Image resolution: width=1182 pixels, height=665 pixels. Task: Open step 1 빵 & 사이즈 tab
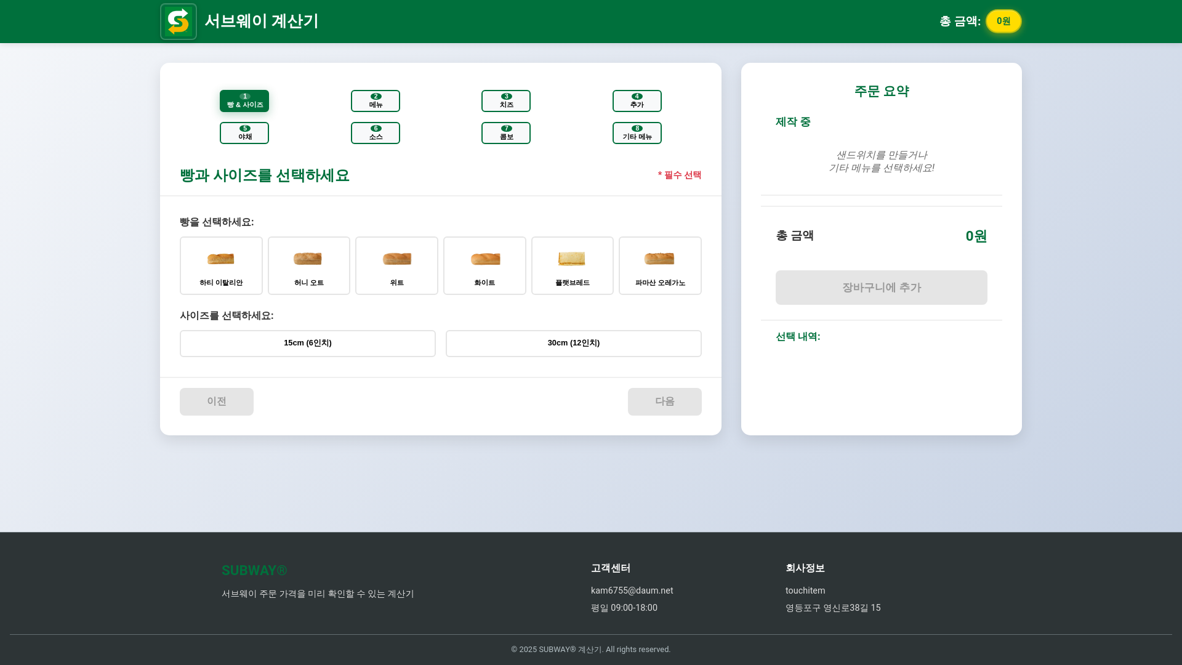[244, 101]
